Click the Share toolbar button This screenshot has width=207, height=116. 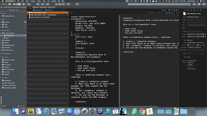click(x=47, y=4)
